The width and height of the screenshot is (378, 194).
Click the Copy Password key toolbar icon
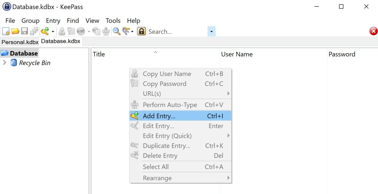click(x=71, y=31)
